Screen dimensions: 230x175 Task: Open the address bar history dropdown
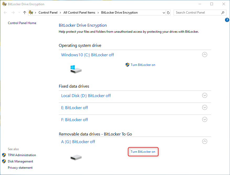164,13
